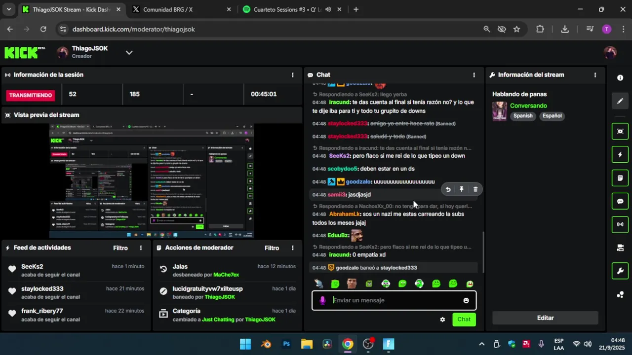Open the camera panel sidebar icon
632x355 pixels.
click(x=620, y=248)
